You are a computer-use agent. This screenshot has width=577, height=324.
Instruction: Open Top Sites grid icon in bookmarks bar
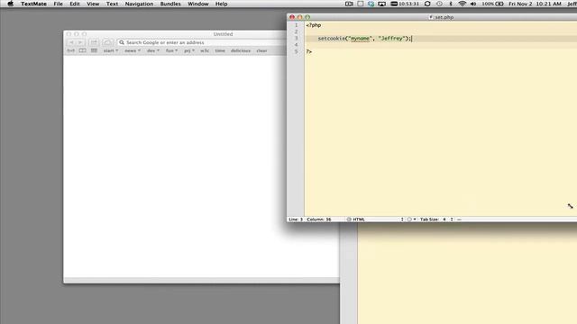point(94,50)
